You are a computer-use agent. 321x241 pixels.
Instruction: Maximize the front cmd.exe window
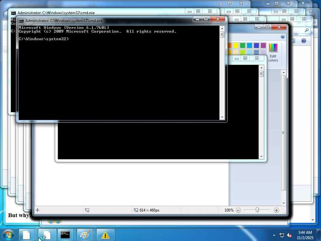[206, 19]
